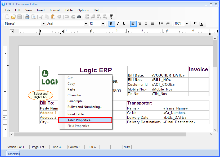The width and height of the screenshot is (220, 157).
Task: Click 'Line 30' in status bar
Action: click(58, 147)
